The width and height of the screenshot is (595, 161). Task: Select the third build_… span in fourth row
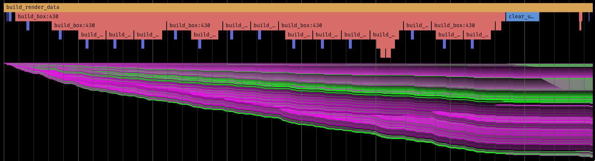click(x=148, y=35)
